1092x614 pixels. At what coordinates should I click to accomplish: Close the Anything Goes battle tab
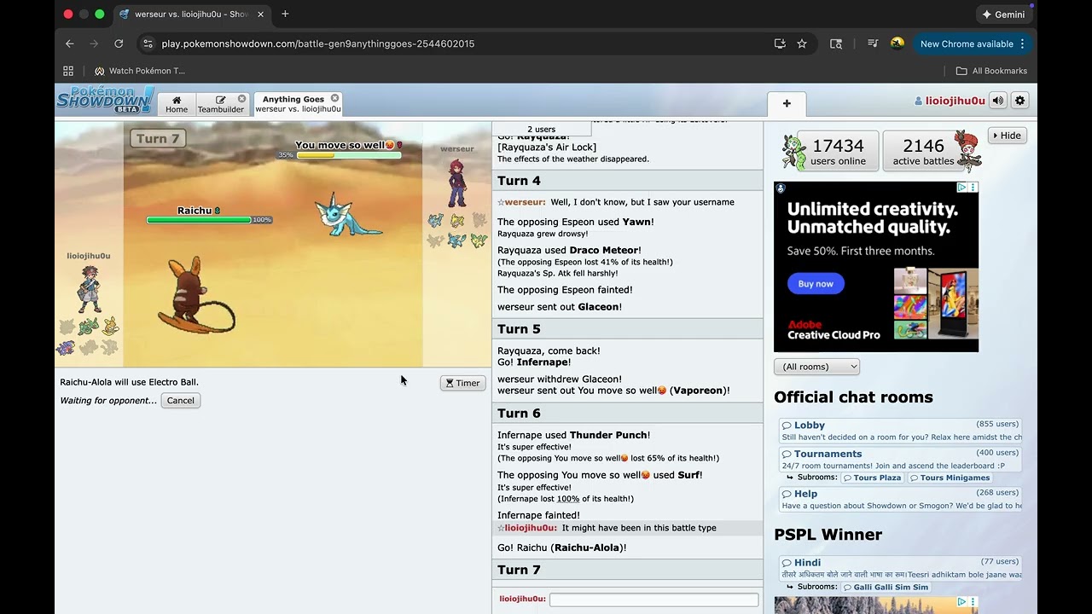coord(334,98)
